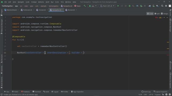172x96 pixels.
Task: Go to next highlighted error arrow
Action: [x=167, y=18]
